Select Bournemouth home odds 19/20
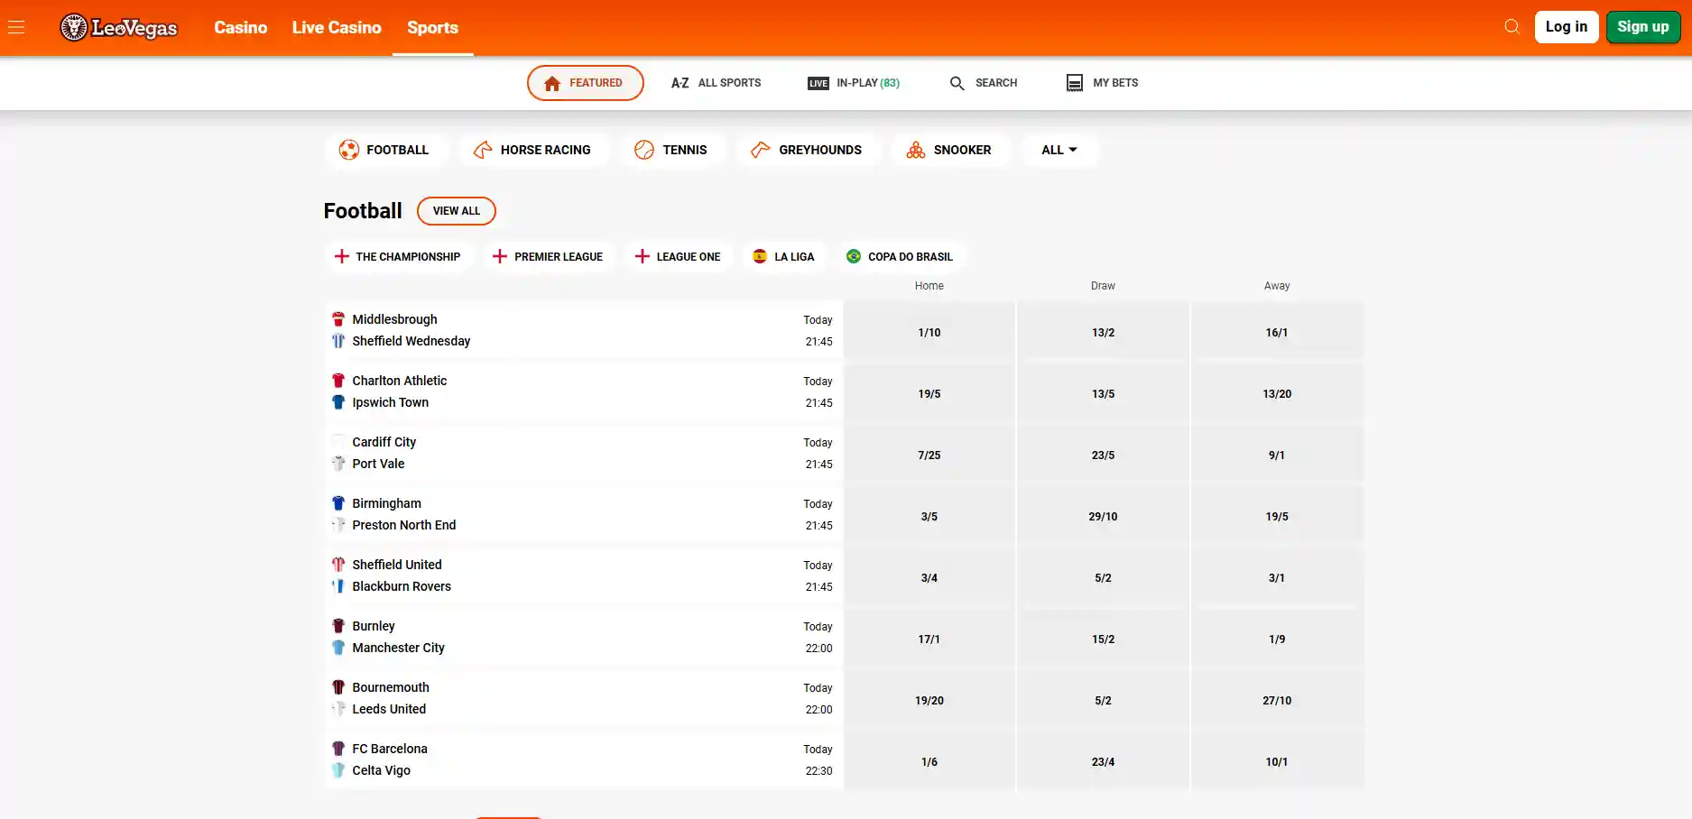Viewport: 1692px width, 819px height. (x=929, y=701)
